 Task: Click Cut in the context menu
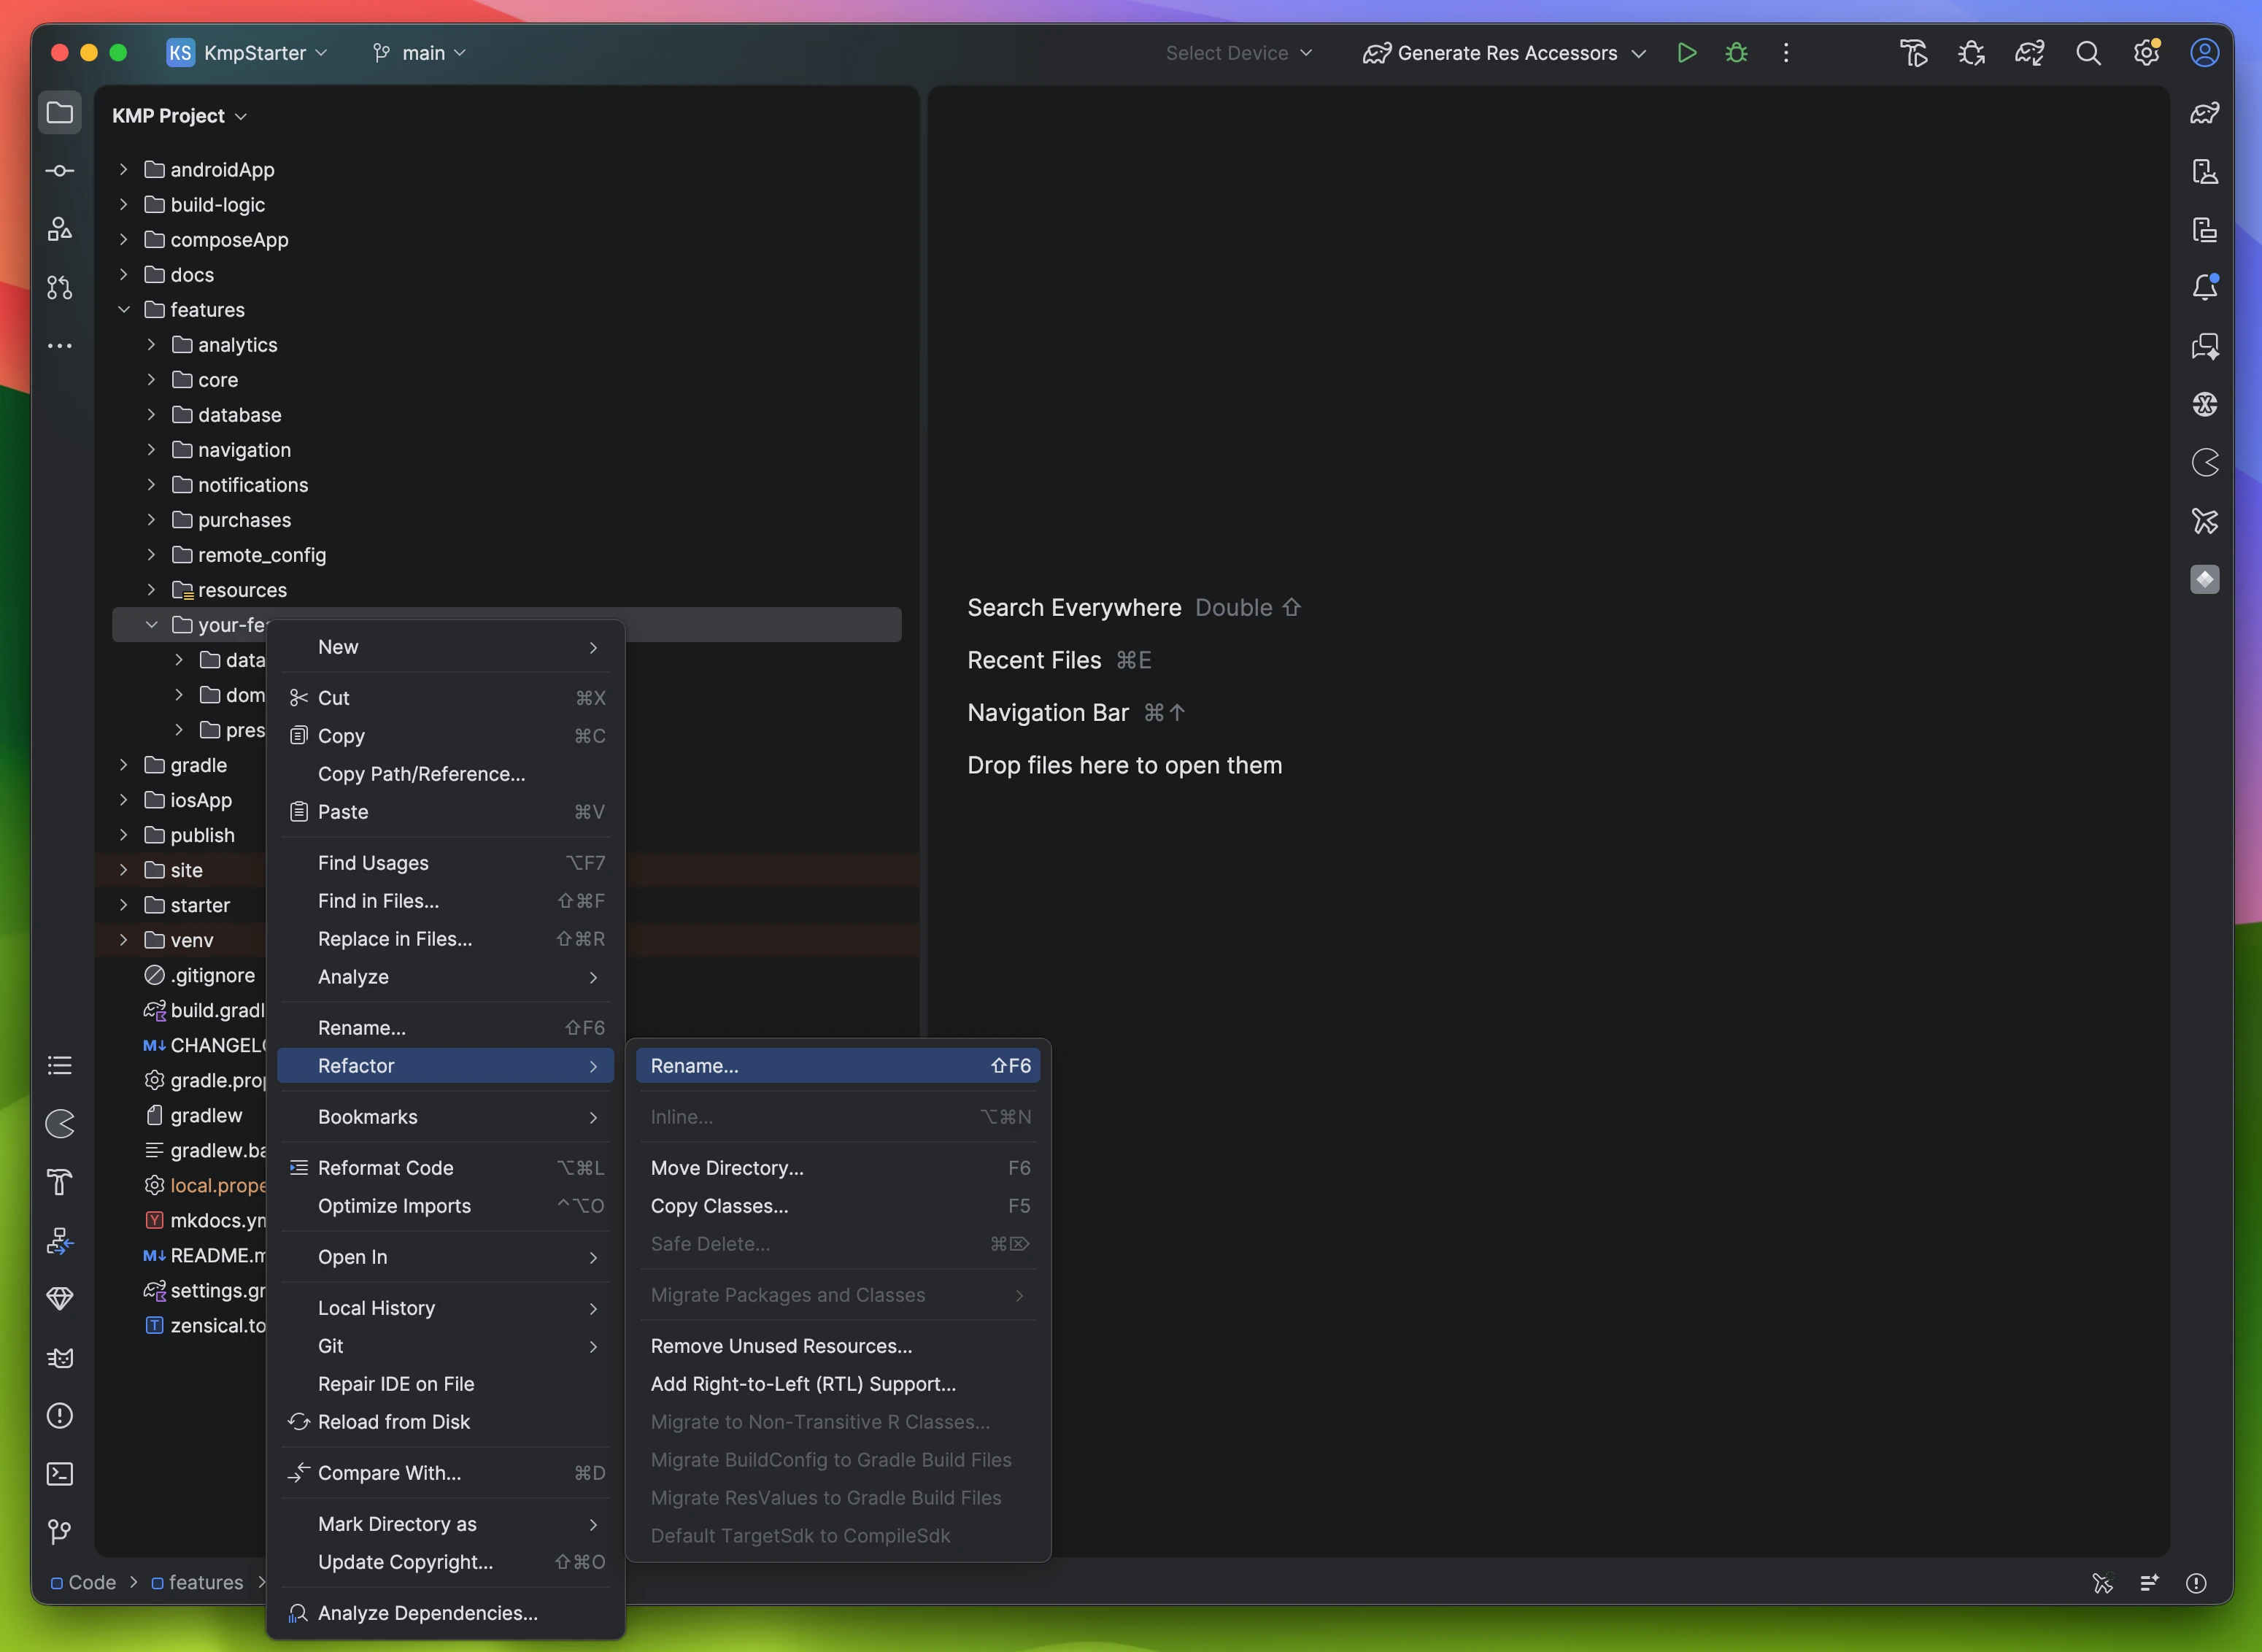tap(446, 698)
